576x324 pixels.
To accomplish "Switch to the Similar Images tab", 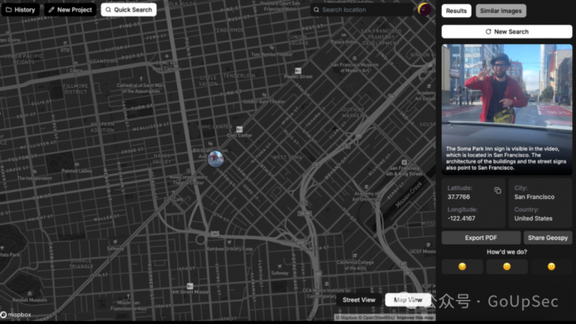I will click(500, 10).
